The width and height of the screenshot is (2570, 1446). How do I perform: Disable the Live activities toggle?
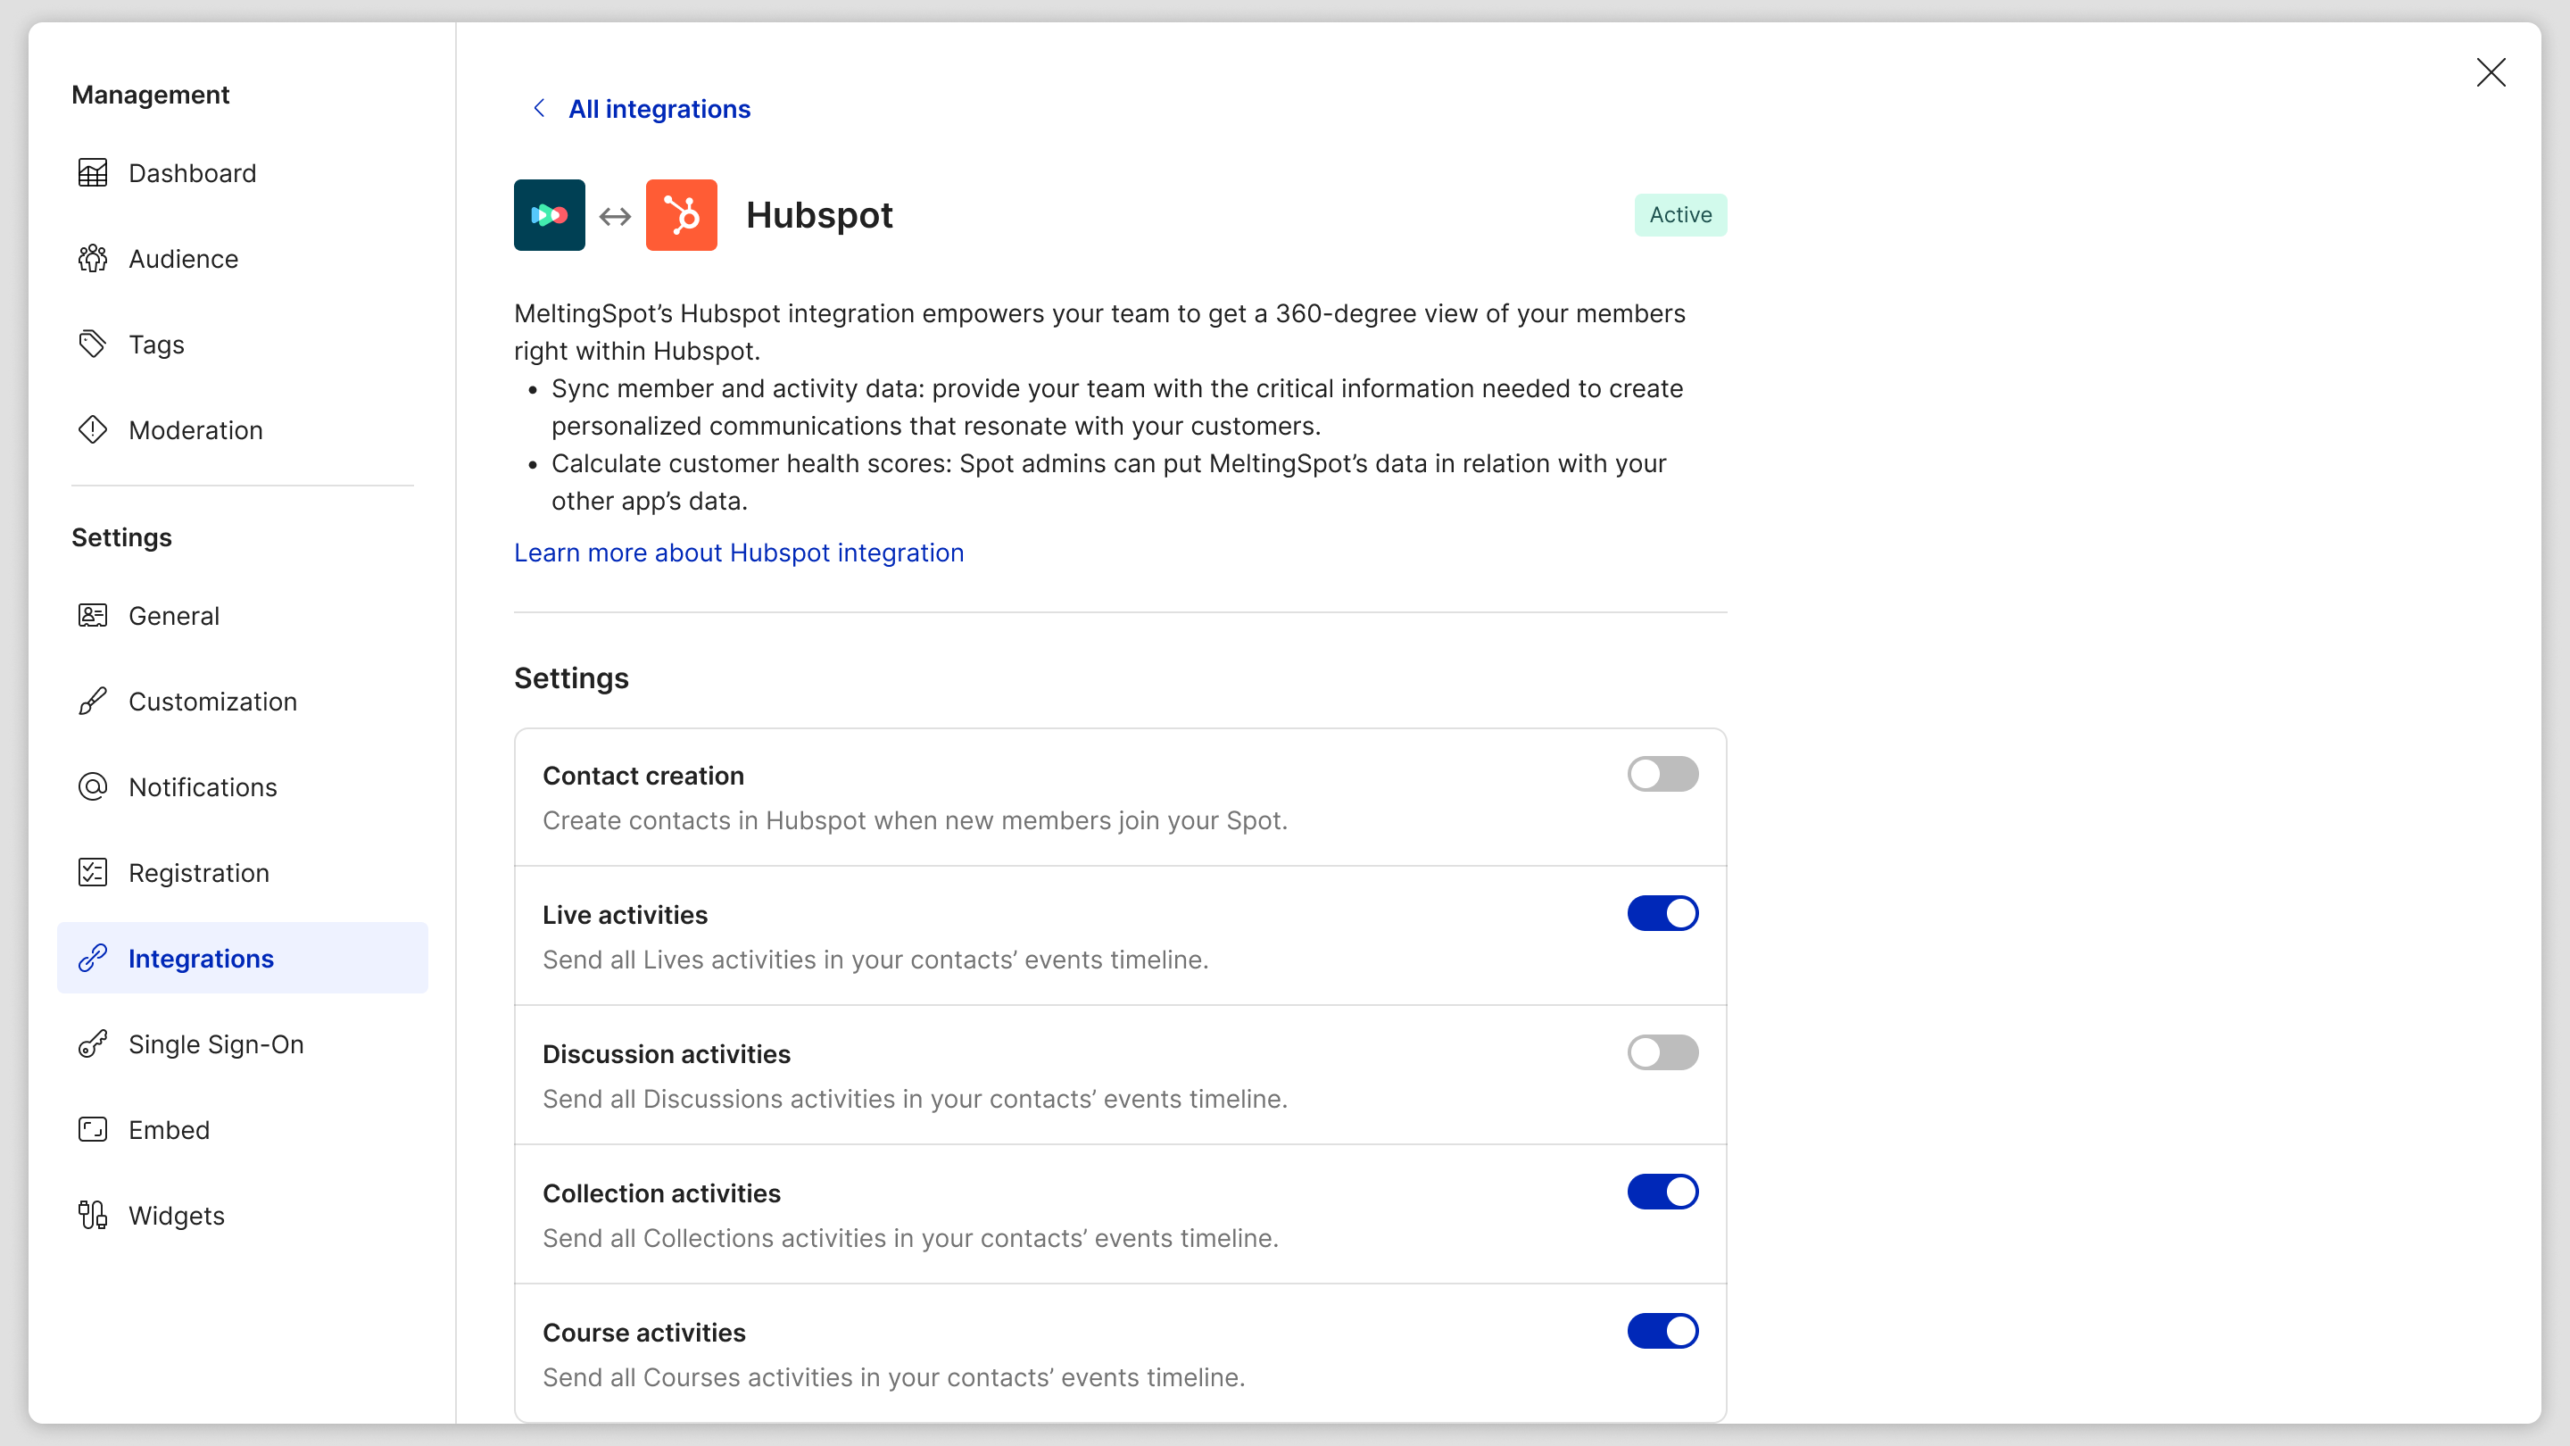point(1662,913)
